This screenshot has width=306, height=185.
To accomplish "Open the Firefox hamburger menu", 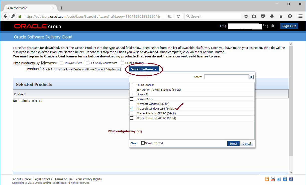I will [x=300, y=16].
